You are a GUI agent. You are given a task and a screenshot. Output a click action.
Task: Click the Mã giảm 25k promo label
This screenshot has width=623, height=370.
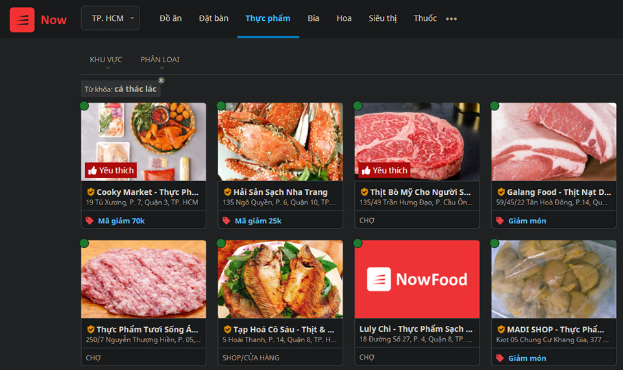(x=258, y=221)
